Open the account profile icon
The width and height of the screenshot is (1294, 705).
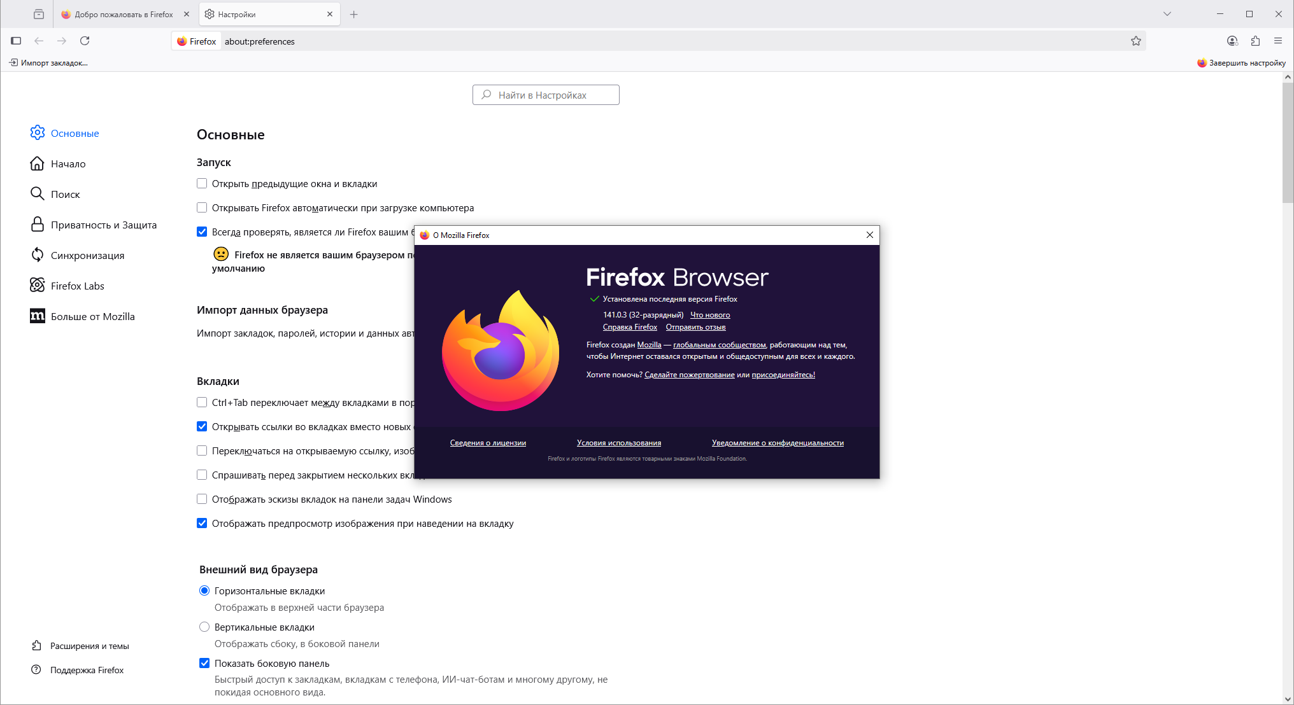tap(1232, 41)
